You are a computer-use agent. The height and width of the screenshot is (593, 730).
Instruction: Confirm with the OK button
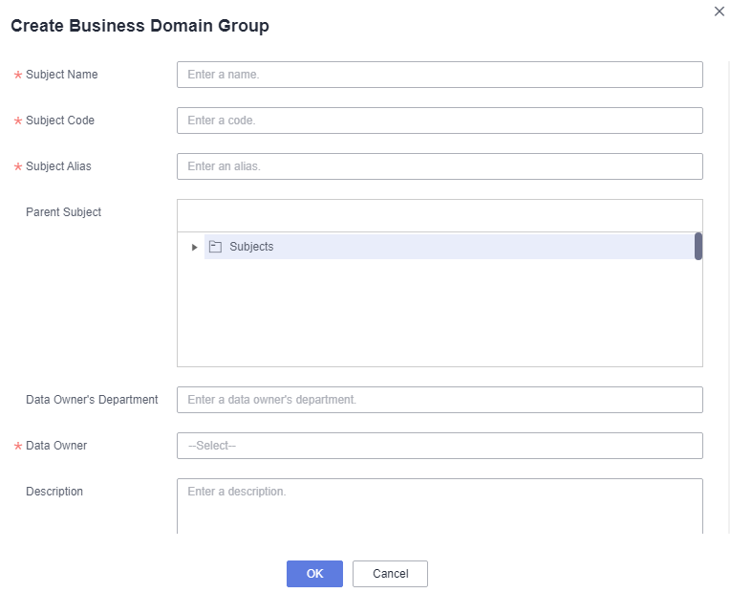(x=314, y=574)
